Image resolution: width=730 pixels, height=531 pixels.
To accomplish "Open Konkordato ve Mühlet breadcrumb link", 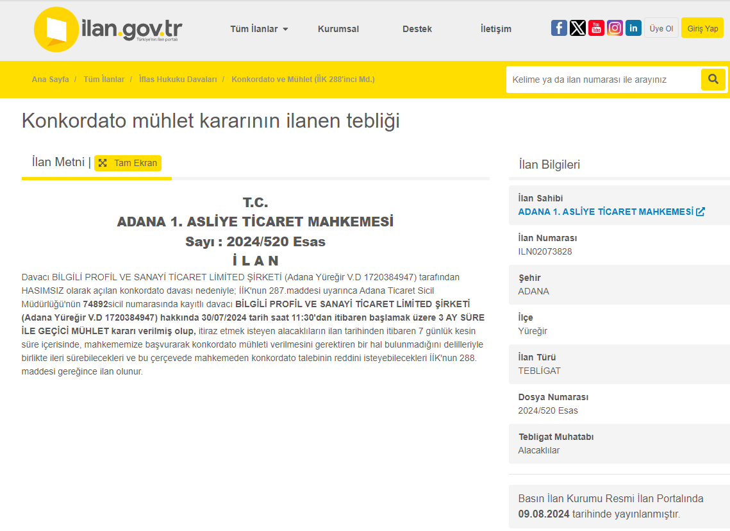I will [x=303, y=80].
